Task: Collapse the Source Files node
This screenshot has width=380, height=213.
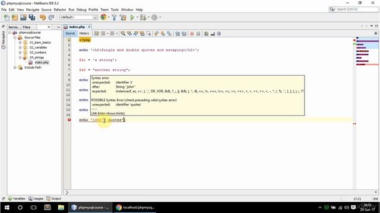Action: [15, 37]
